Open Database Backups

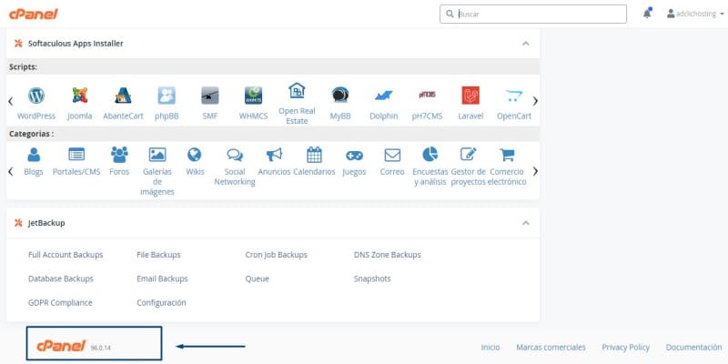click(x=61, y=278)
